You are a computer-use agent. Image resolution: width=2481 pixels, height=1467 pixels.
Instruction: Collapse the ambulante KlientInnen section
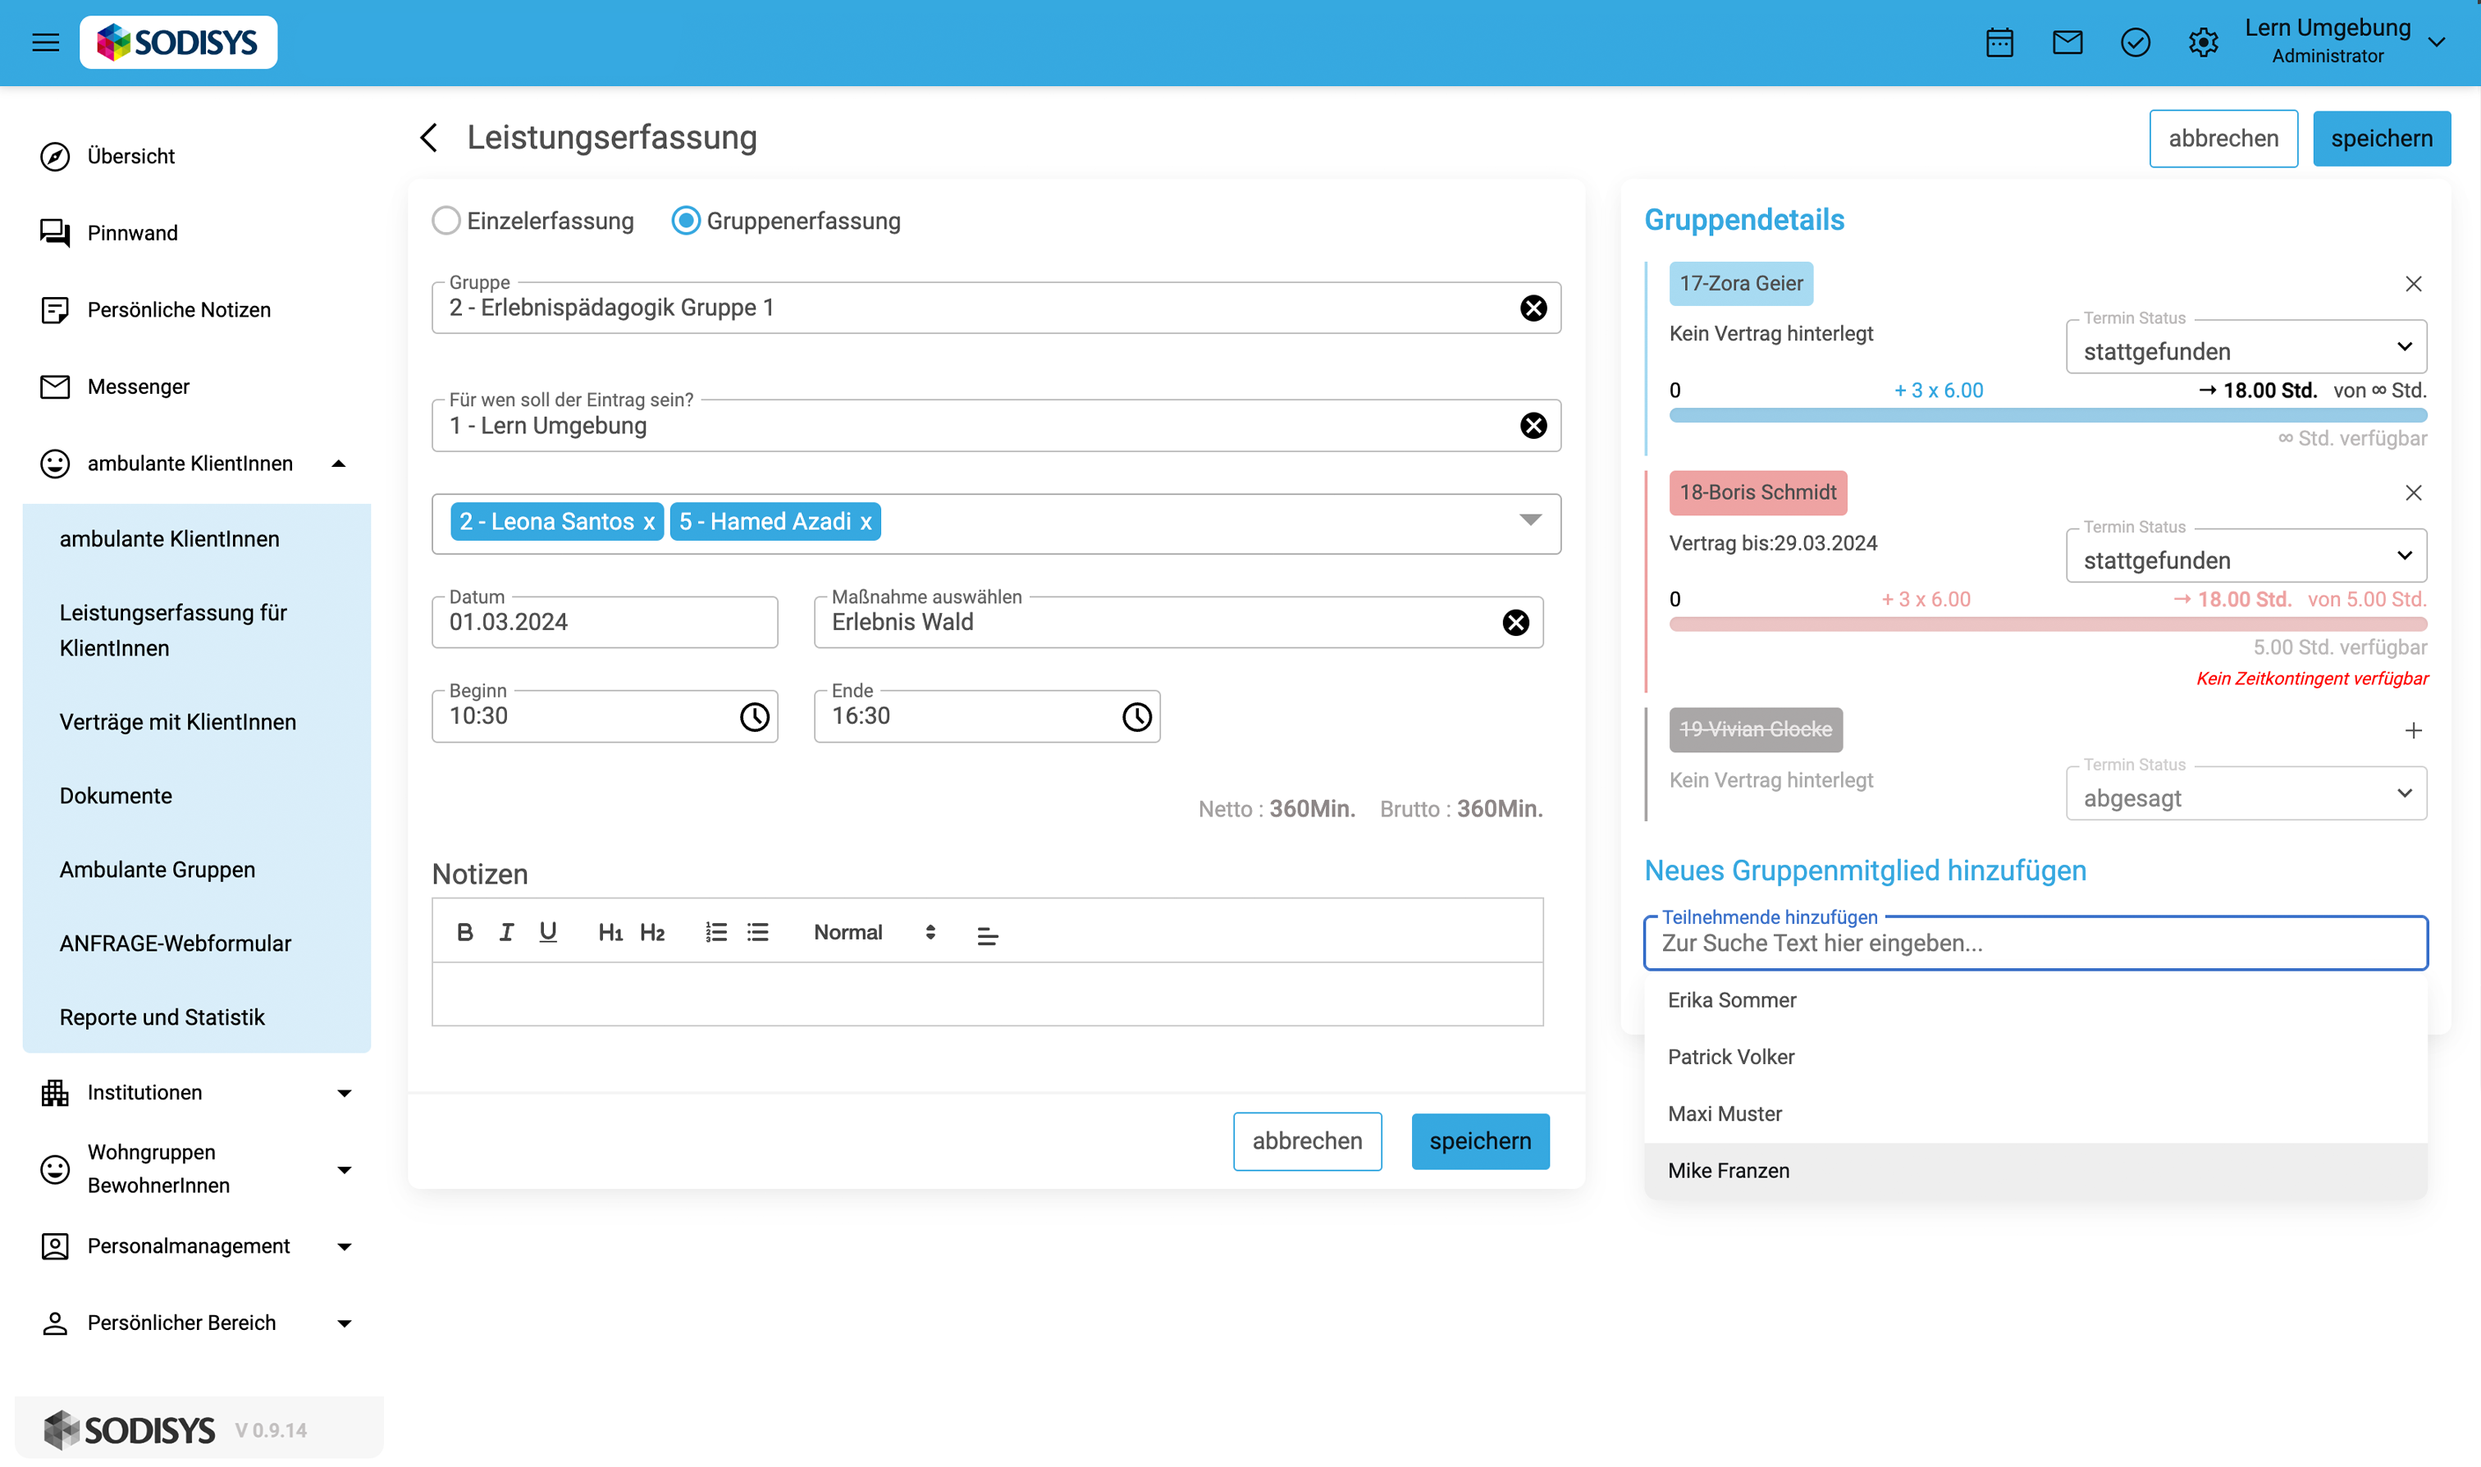[x=338, y=464]
